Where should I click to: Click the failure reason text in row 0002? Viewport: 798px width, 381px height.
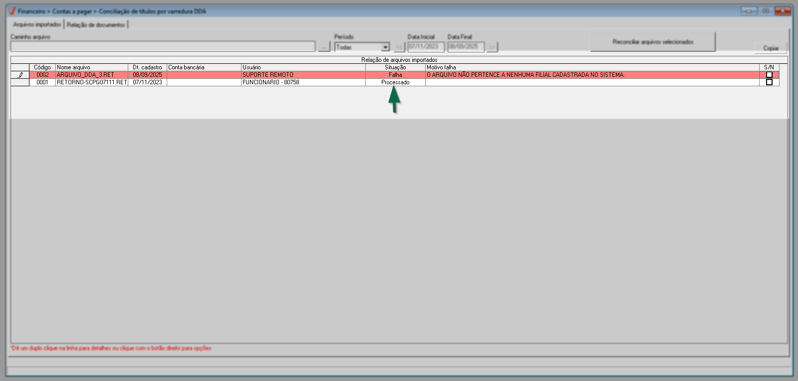[526, 75]
